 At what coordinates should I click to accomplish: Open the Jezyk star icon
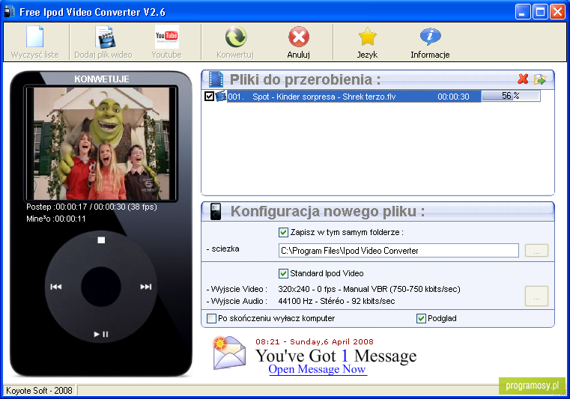(367, 37)
